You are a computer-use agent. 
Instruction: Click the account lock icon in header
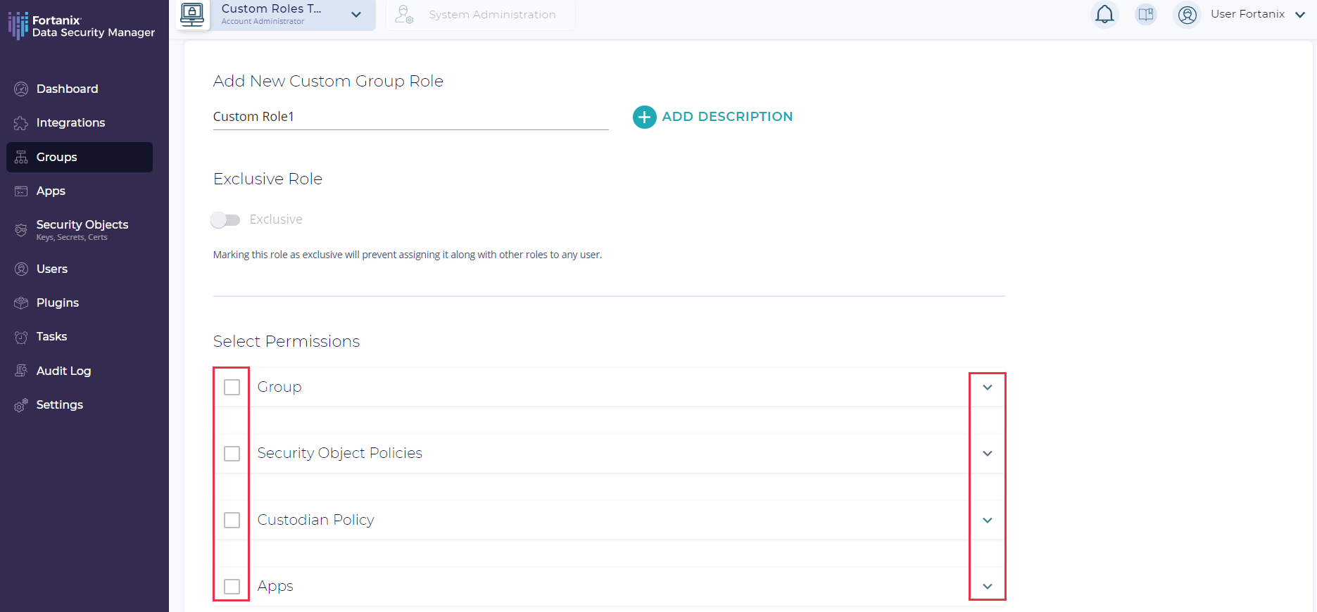pos(192,14)
